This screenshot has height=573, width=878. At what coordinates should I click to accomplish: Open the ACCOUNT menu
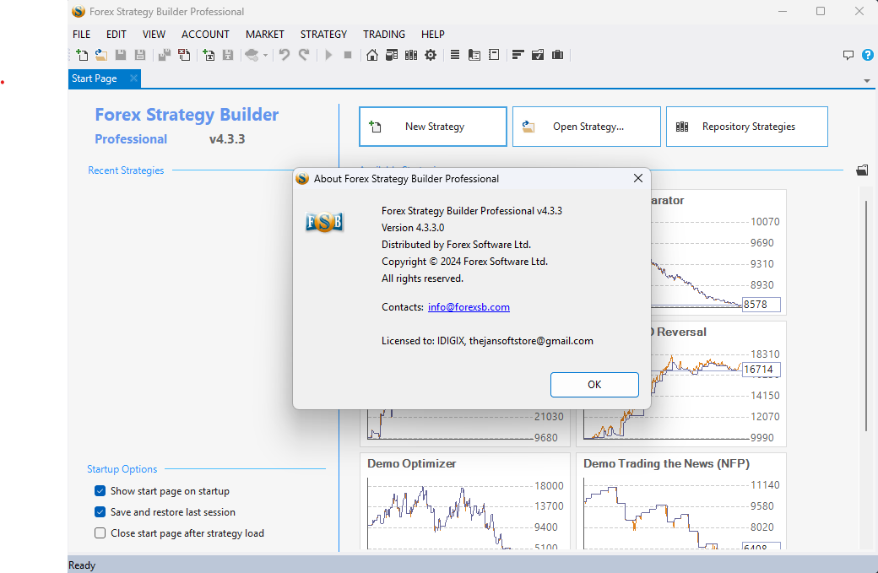tap(205, 34)
